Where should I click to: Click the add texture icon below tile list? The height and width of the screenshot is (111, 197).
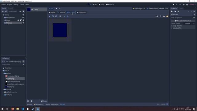point(28,101)
